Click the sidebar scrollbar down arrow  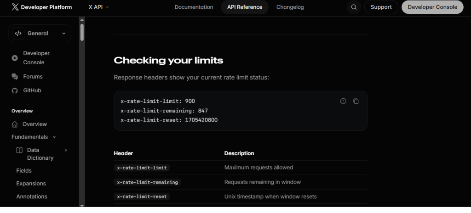(x=82, y=206)
